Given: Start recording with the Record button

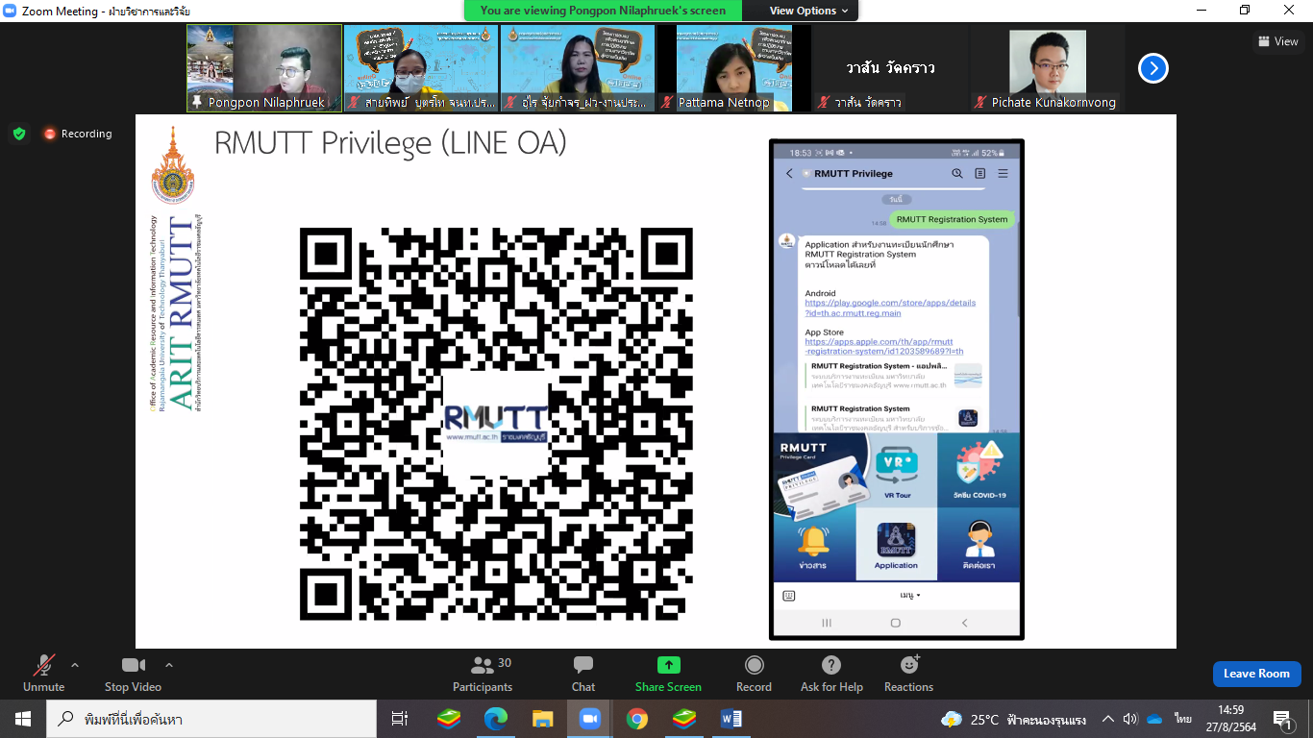Looking at the screenshot, I should click(x=754, y=673).
